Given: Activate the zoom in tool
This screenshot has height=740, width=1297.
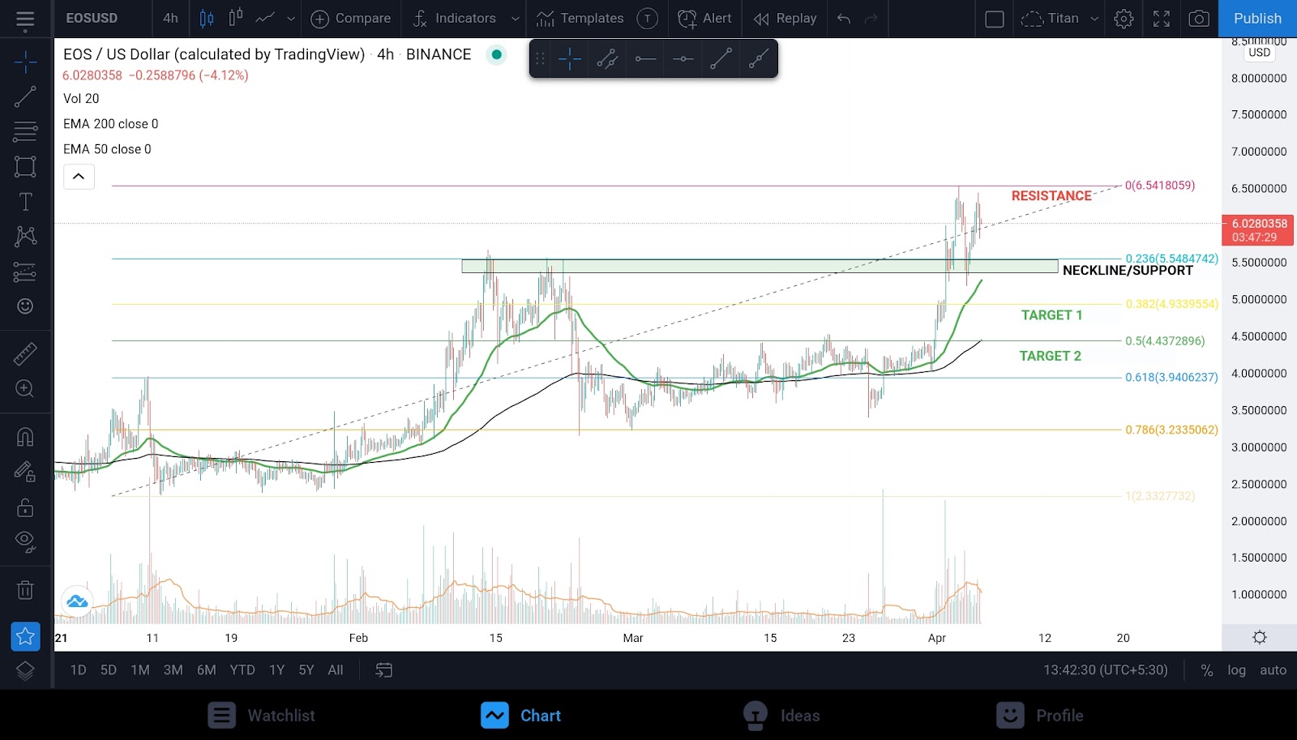Looking at the screenshot, I should (25, 389).
